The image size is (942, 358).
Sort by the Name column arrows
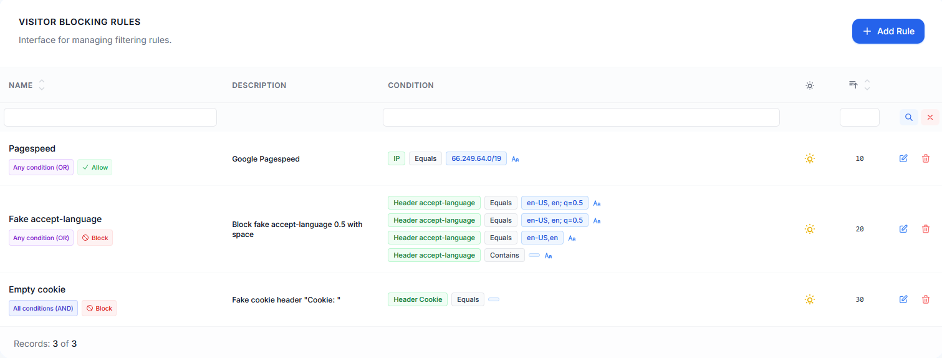coord(42,85)
